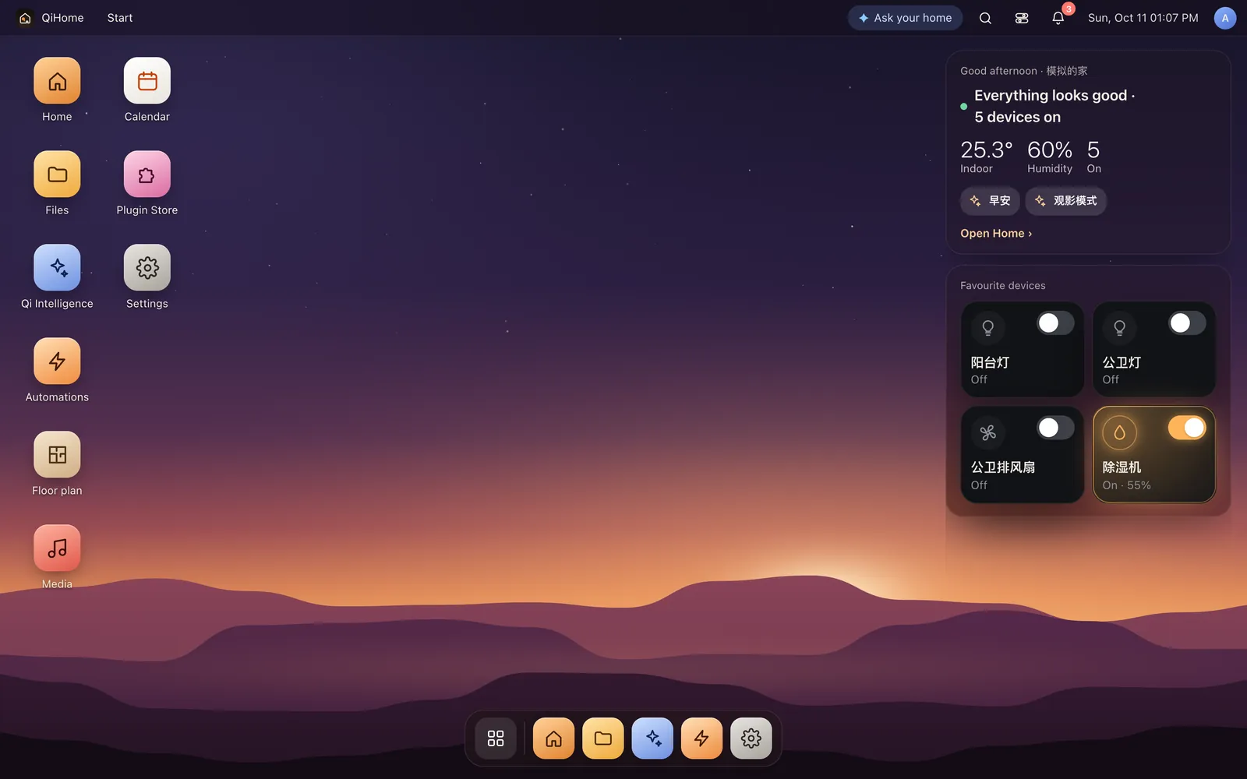Click the Qi Intelligence sparkle icon in the dock

click(652, 738)
